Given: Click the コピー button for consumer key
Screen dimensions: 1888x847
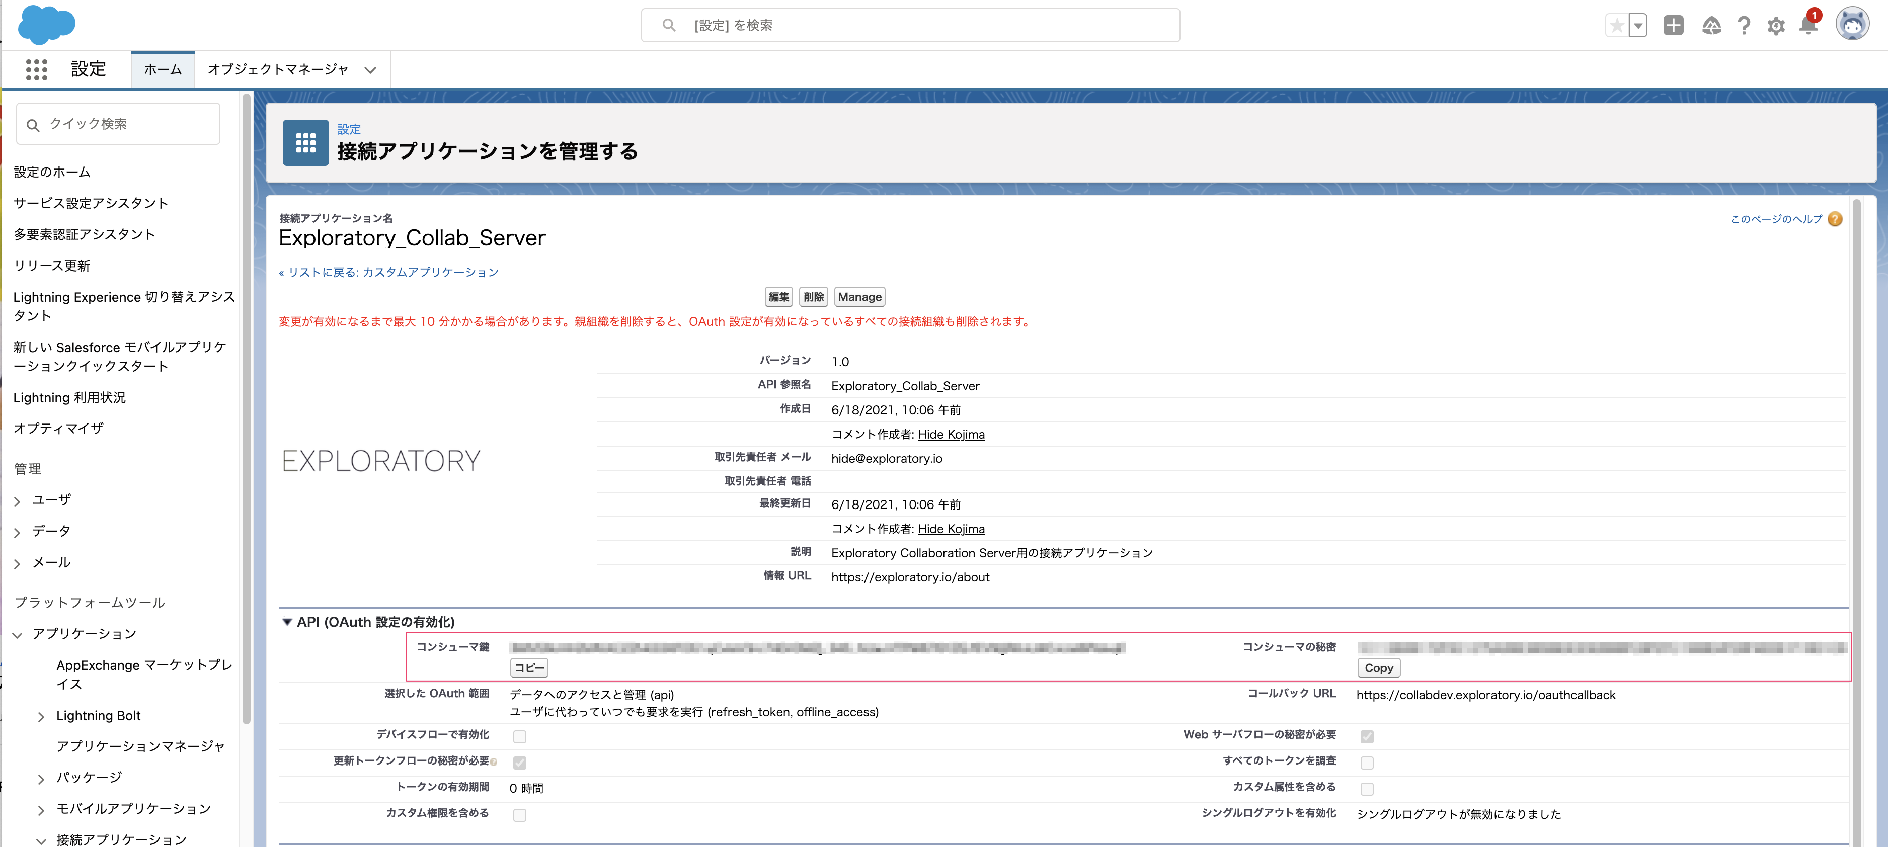Looking at the screenshot, I should (x=529, y=667).
